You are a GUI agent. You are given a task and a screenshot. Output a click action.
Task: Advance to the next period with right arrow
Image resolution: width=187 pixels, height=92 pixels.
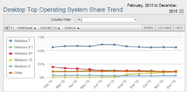coord(12,28)
